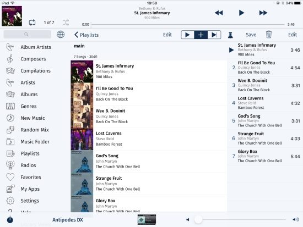Click God's Song album cover thumbnail
The height and width of the screenshot is (227, 303).
[x=82, y=162]
